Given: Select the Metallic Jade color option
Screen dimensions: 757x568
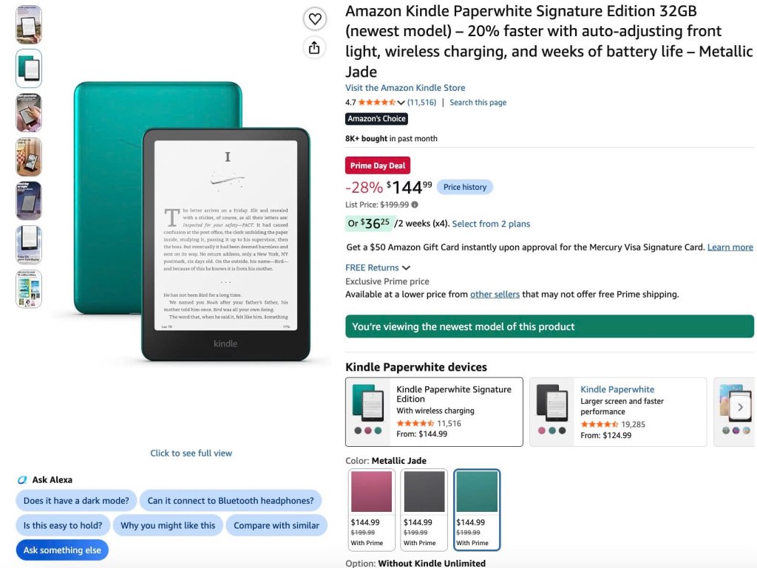Looking at the screenshot, I should click(x=477, y=509).
